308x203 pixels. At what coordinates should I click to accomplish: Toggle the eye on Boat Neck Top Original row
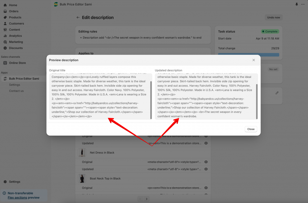(206, 188)
